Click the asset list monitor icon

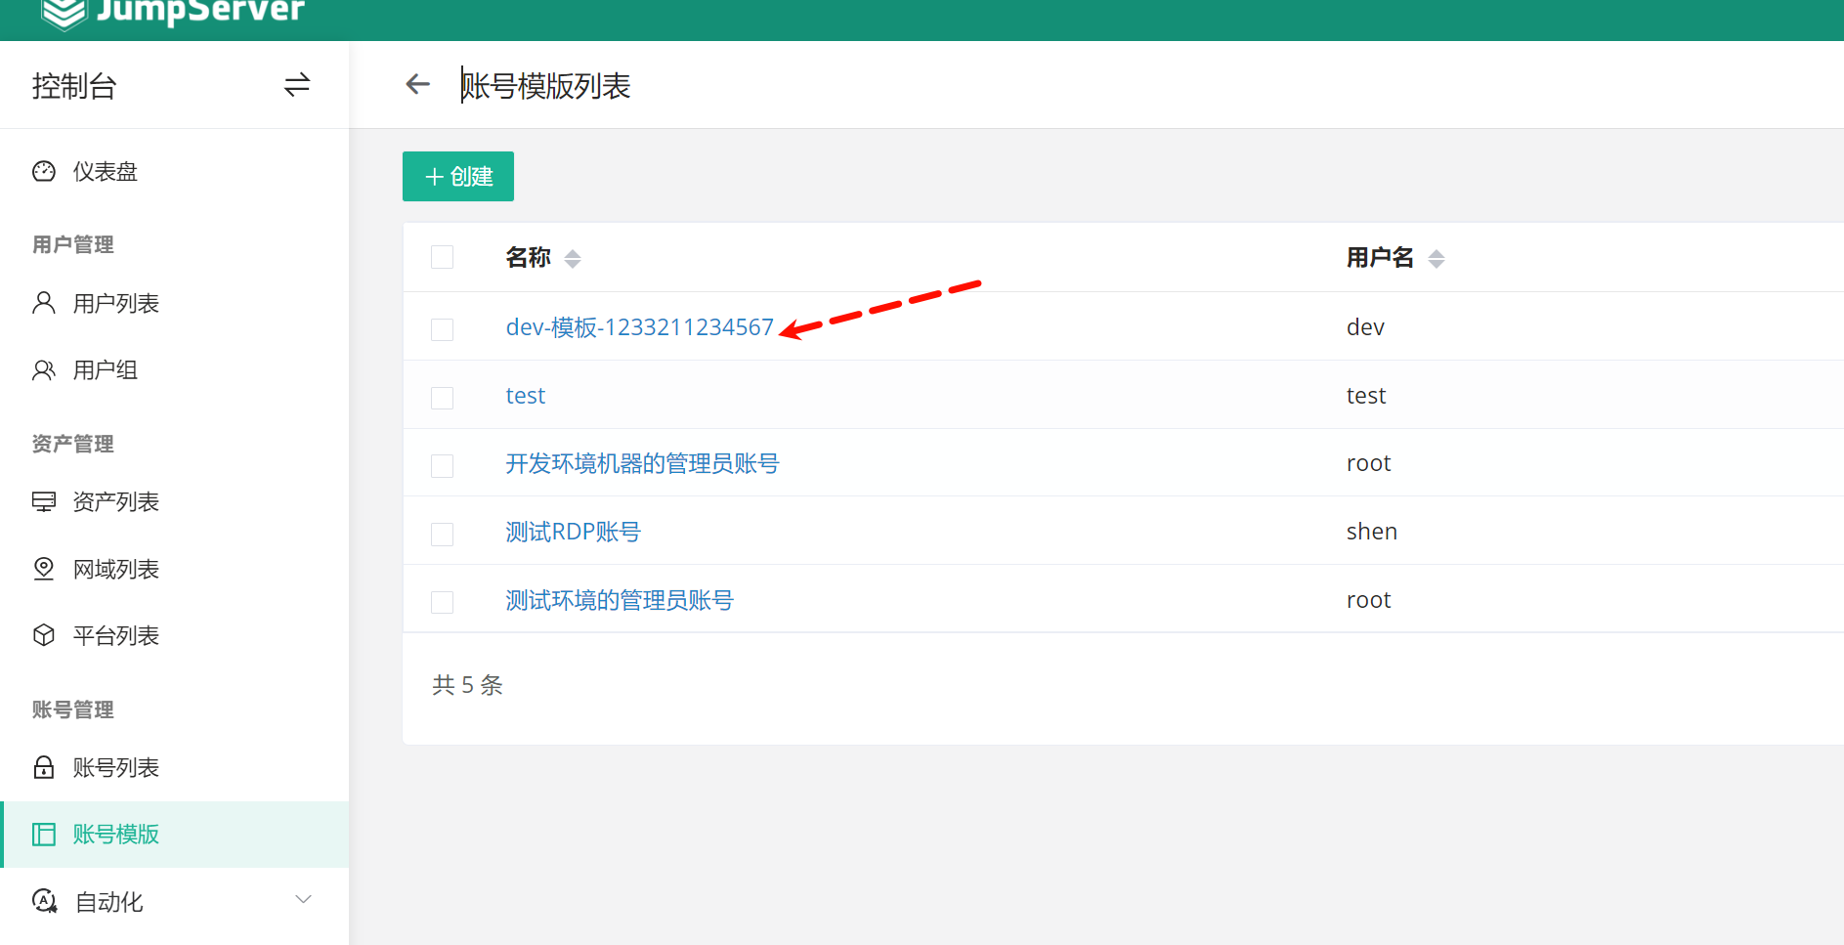44,502
